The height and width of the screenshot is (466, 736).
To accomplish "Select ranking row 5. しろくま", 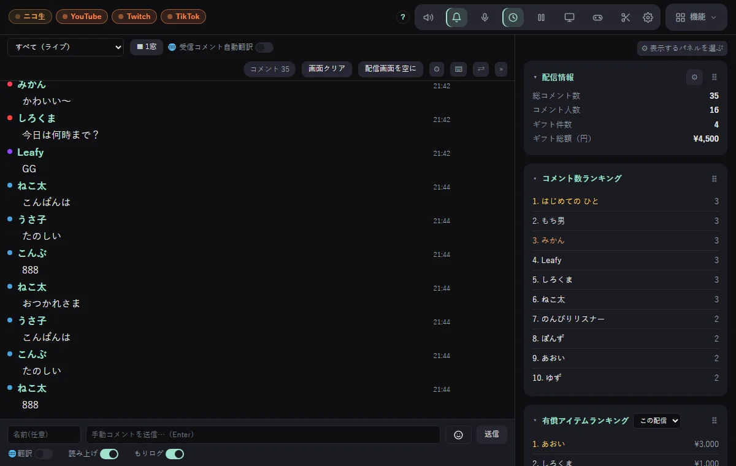I will point(626,280).
